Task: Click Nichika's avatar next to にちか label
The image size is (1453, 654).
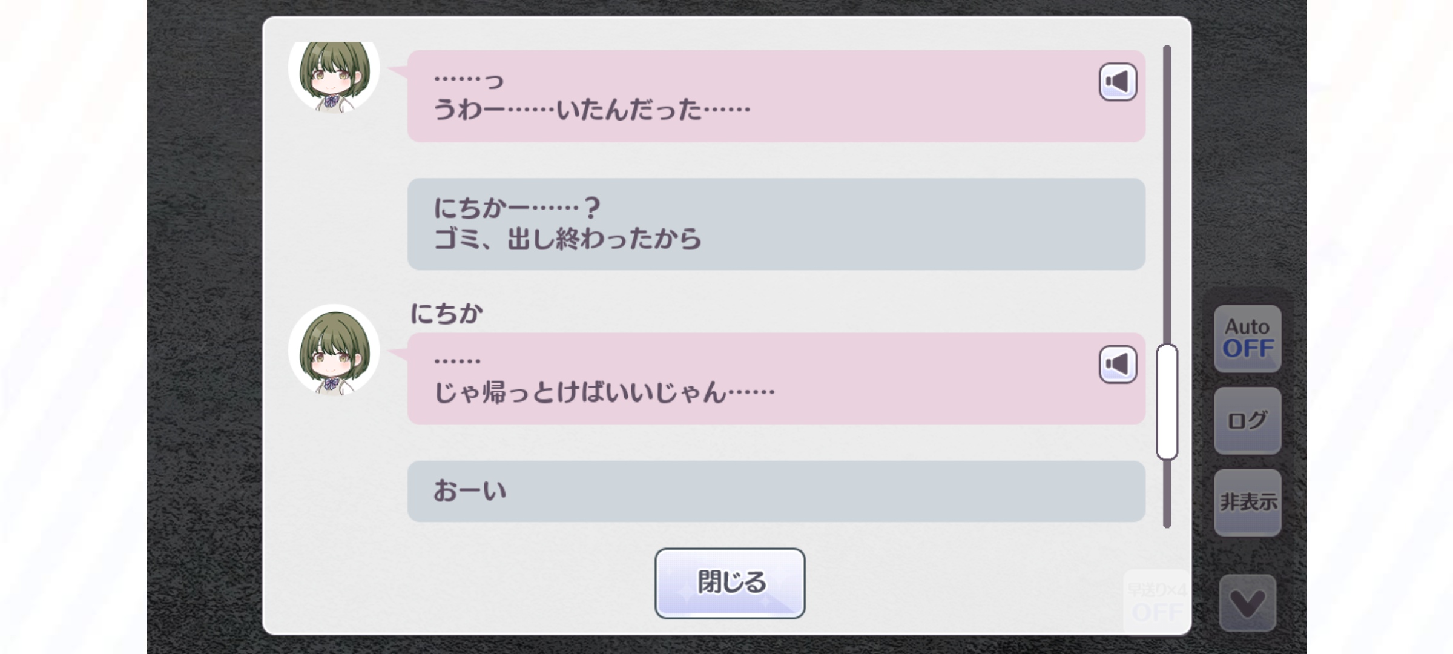Action: [x=334, y=350]
